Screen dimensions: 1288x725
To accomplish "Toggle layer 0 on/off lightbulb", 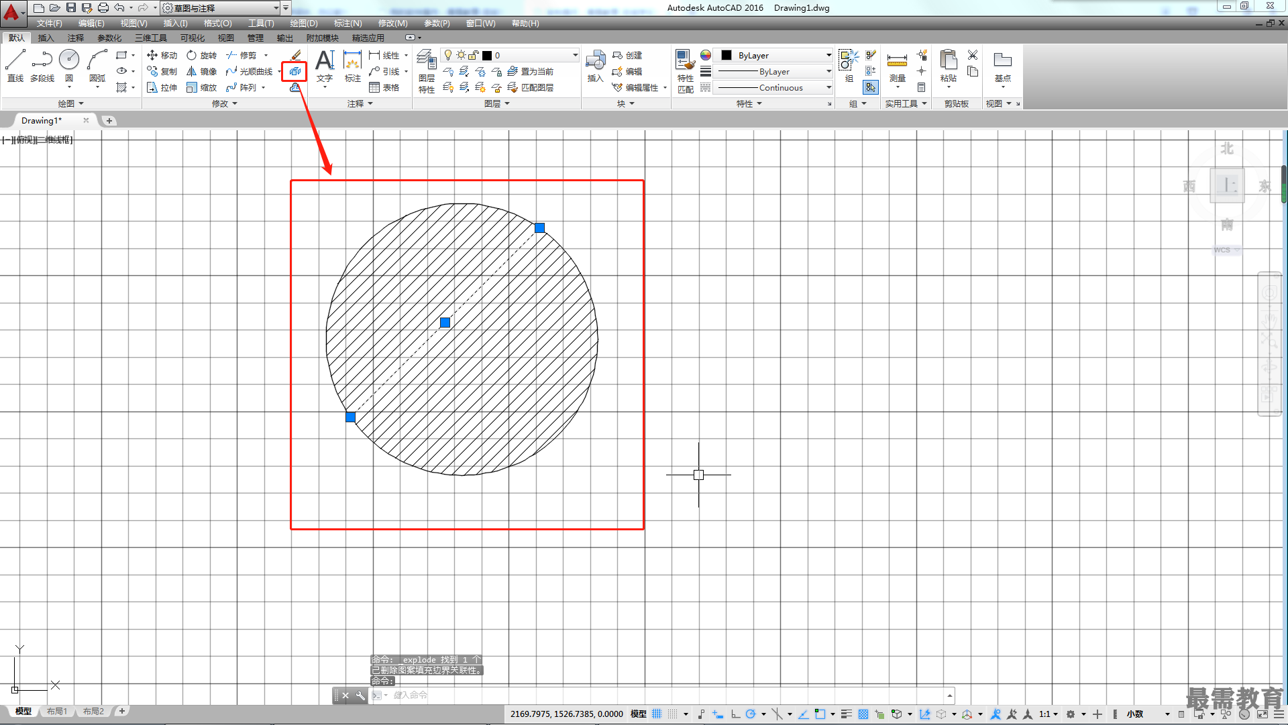I will (x=448, y=55).
